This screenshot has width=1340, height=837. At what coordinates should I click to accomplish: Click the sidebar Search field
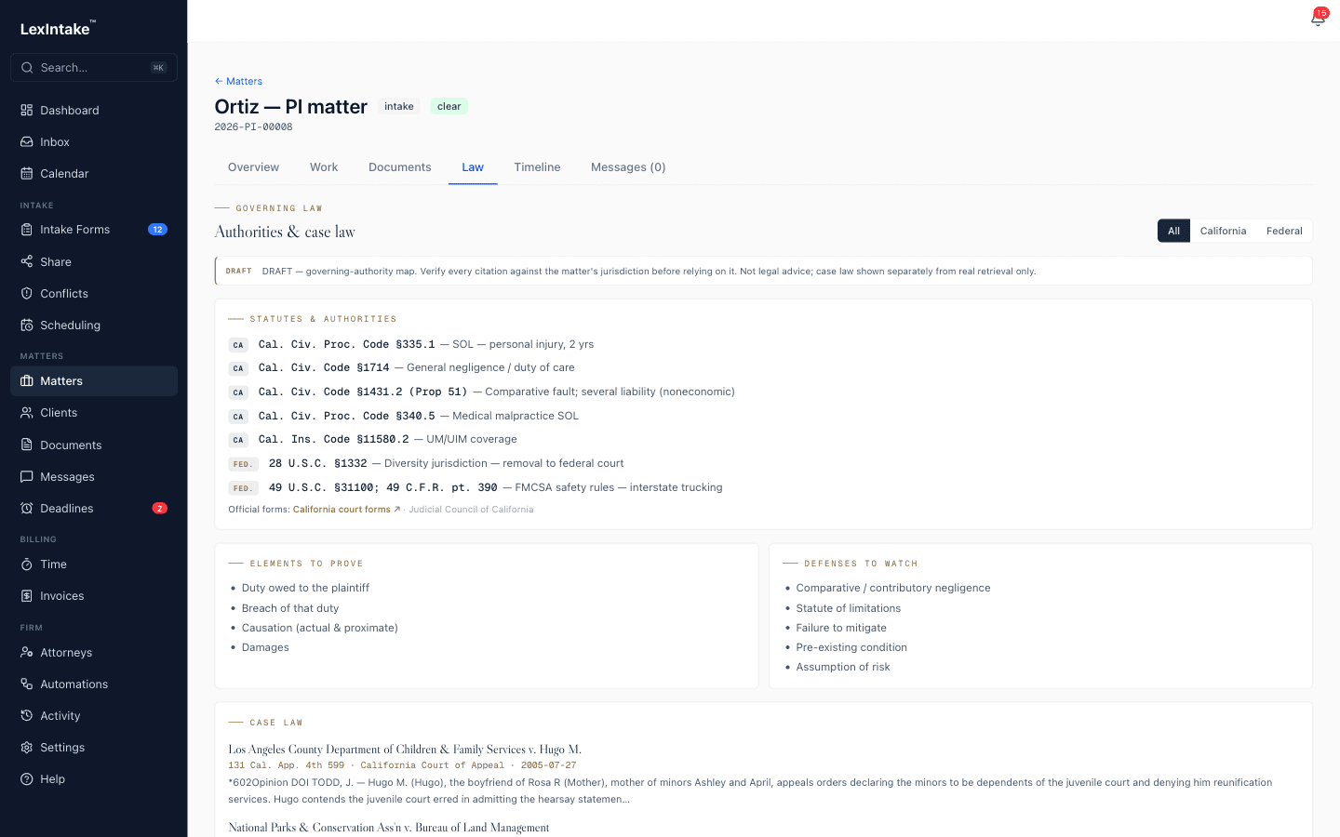coord(94,67)
